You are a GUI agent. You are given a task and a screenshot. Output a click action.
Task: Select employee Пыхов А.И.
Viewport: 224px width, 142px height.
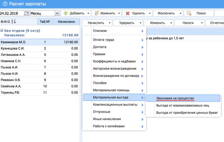[40, 67]
